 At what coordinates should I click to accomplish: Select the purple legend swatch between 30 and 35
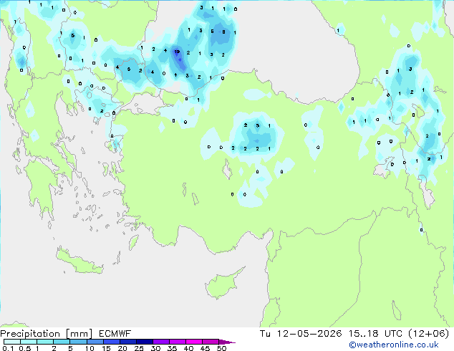point(161,342)
